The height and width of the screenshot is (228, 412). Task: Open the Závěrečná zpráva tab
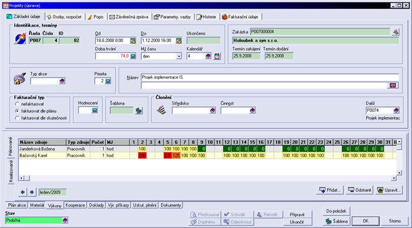[129, 17]
